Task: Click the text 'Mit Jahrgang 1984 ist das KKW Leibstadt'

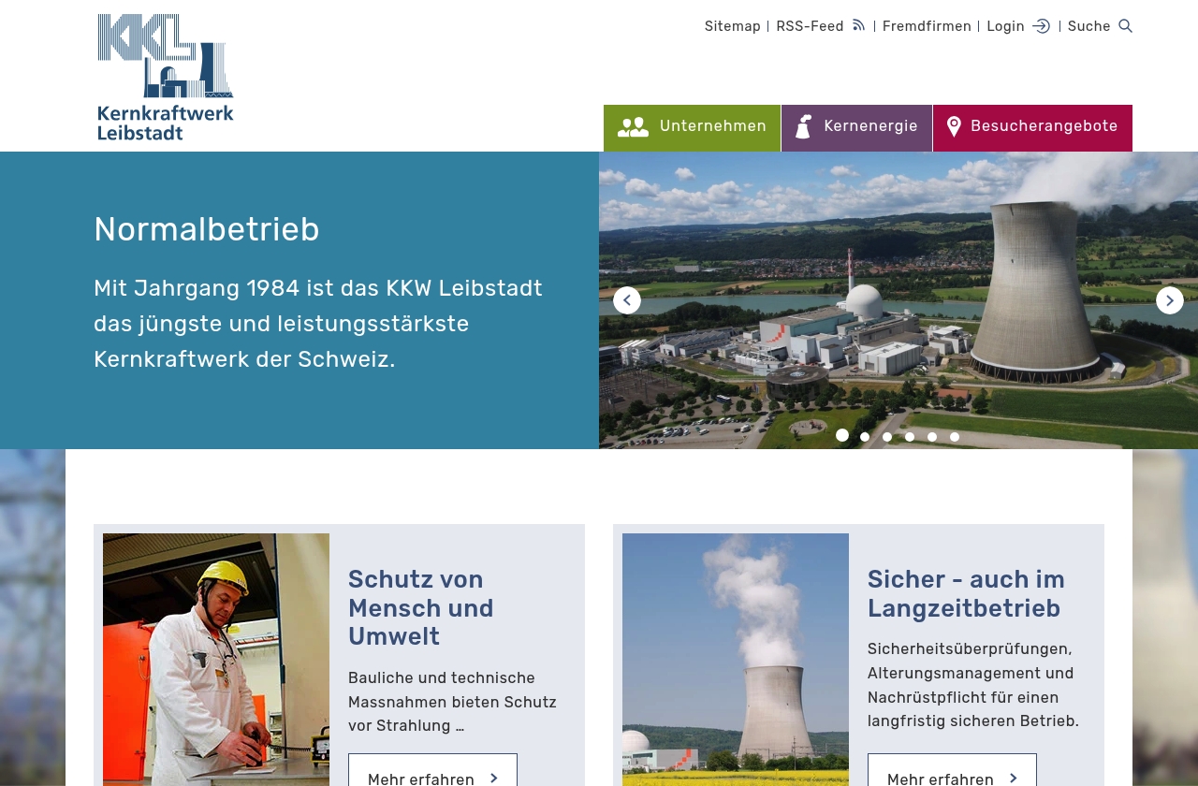Action: [318, 288]
